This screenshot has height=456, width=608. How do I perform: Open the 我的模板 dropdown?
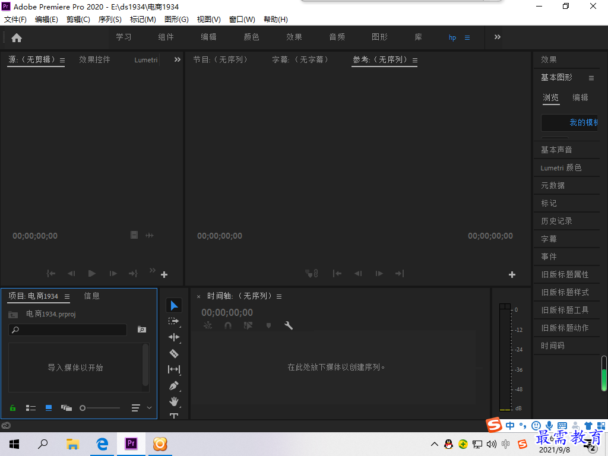coord(569,122)
